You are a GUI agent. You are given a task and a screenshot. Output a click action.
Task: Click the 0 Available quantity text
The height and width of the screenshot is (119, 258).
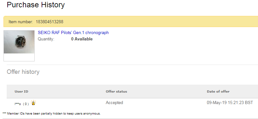coord(82,39)
